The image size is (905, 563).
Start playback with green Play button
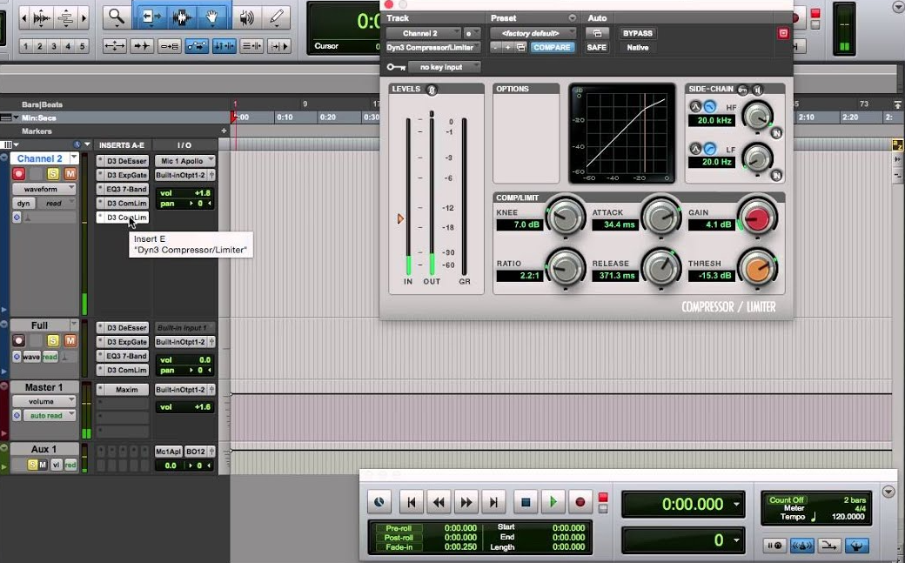(553, 502)
